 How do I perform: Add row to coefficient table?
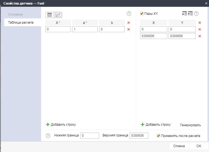click(x=61, y=125)
